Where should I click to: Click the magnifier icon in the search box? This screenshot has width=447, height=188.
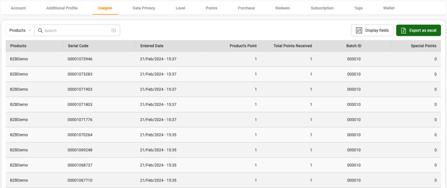pyautogui.click(x=40, y=31)
